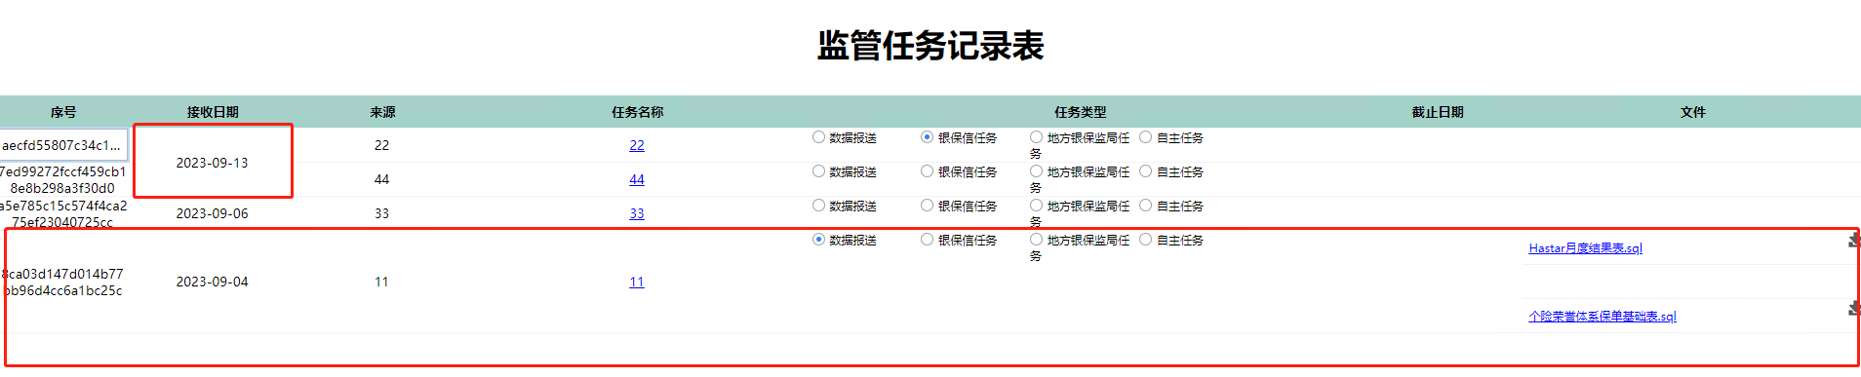Open task name link 11
The height and width of the screenshot is (377, 1861).
637,282
